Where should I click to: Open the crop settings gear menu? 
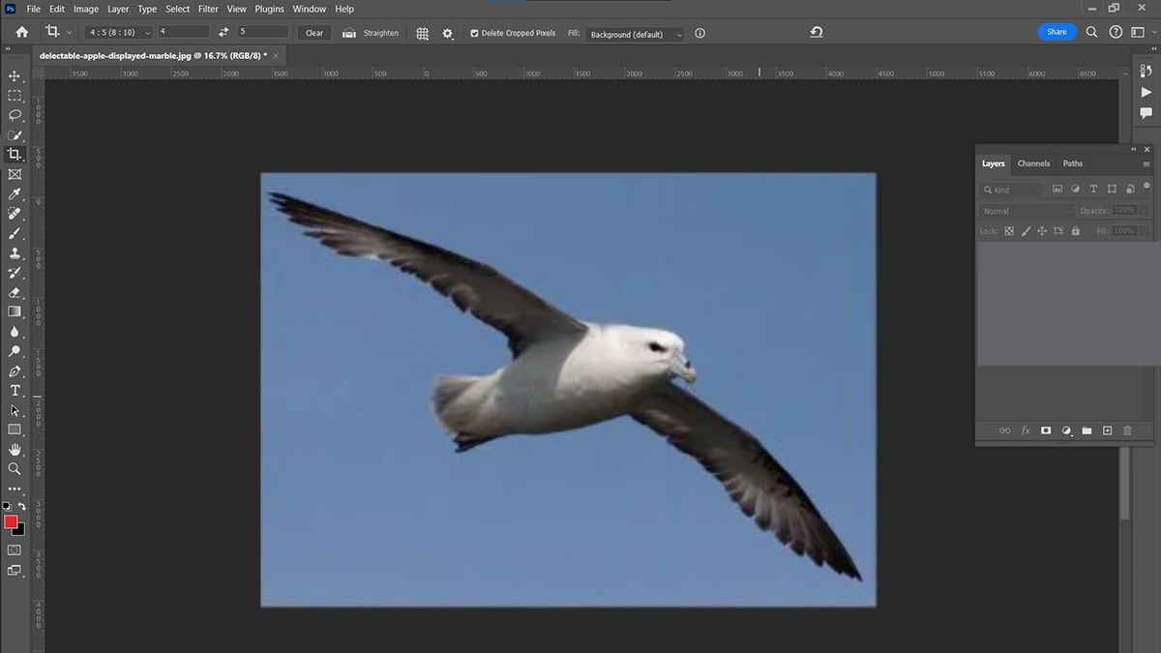coord(448,33)
